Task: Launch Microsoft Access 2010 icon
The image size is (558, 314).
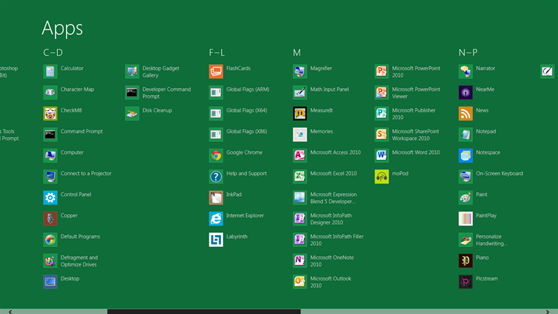Action: pos(300,156)
